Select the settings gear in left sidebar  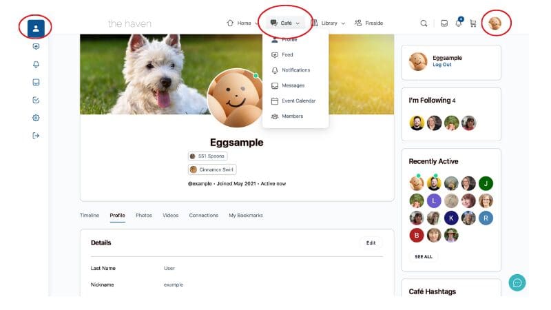36,118
